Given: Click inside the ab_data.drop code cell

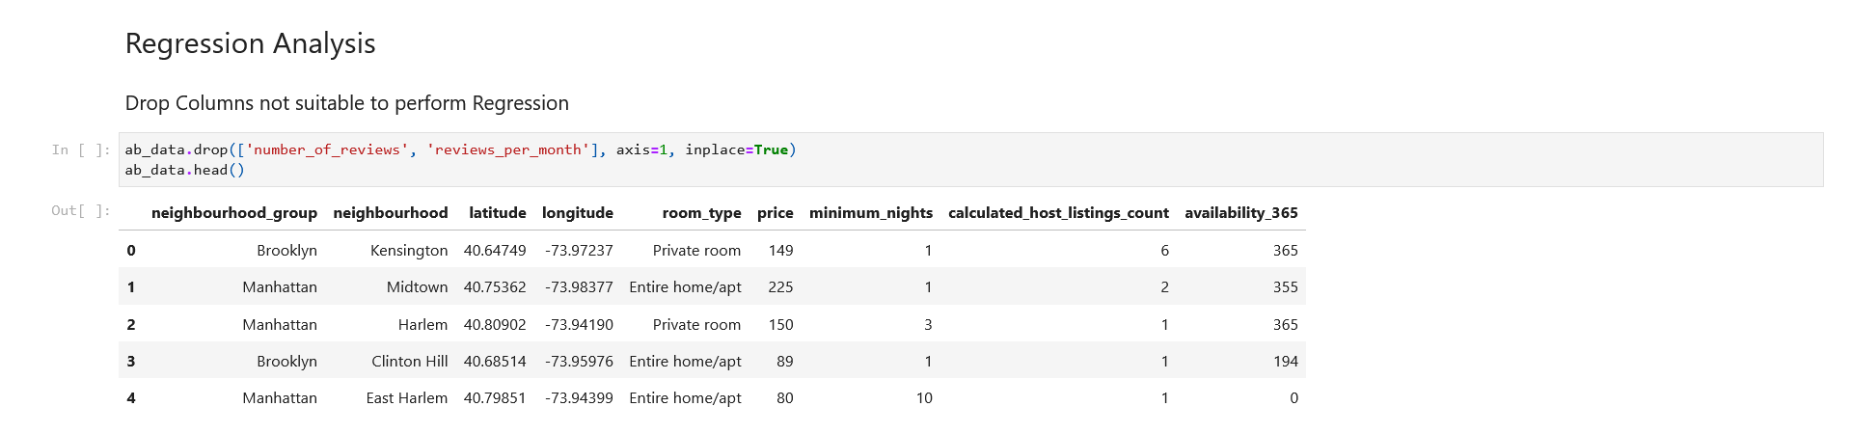Looking at the screenshot, I should pyautogui.click(x=970, y=159).
